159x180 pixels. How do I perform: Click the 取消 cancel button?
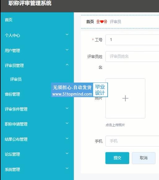coord(144,158)
